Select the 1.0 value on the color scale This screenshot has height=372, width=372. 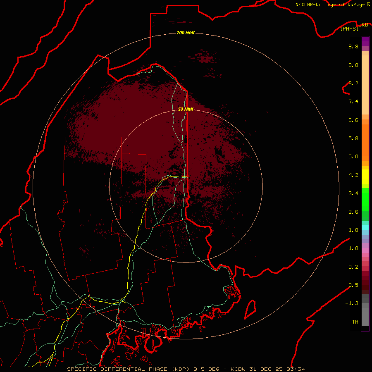click(x=353, y=248)
